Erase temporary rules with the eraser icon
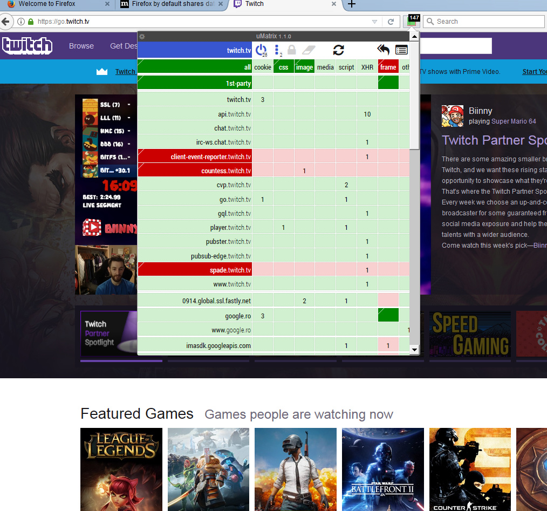 [309, 50]
